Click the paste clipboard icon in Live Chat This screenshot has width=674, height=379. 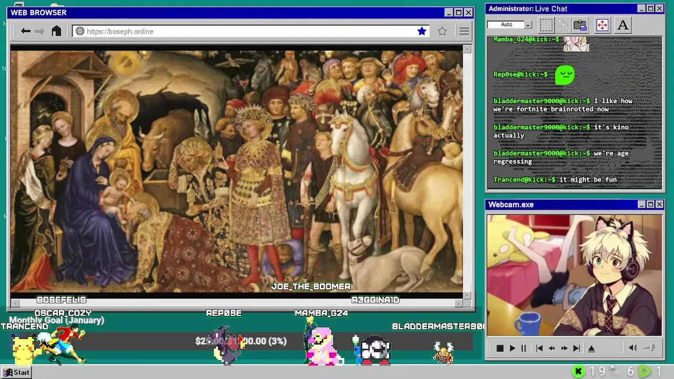coord(580,25)
